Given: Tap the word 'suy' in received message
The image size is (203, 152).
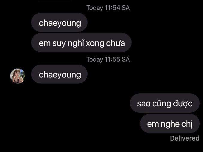Looking at the screenshot, I should point(59,44).
